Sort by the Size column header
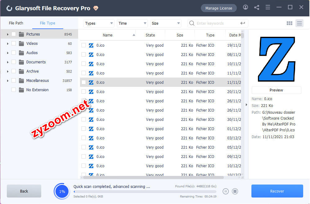The height and width of the screenshot is (204, 310). (180, 35)
